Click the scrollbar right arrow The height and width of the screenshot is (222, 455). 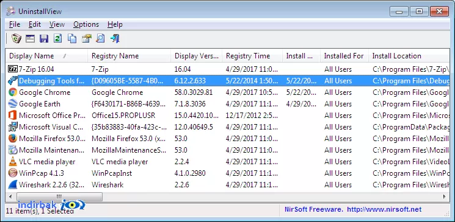(x=444, y=197)
